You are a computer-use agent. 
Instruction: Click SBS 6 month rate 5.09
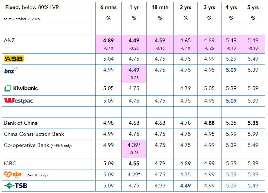point(109,175)
